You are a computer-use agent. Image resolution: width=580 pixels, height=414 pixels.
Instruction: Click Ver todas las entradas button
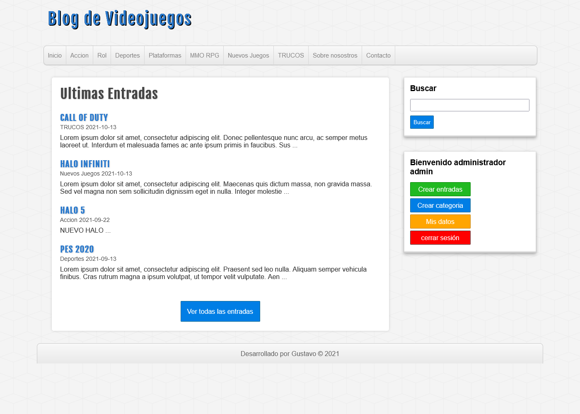220,311
